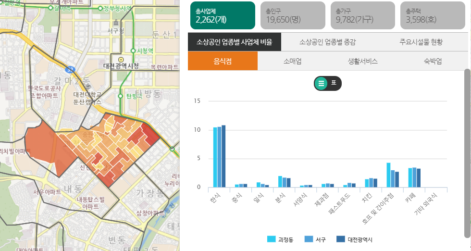Click the chart panel vertical scrollbar
This screenshot has width=471, height=251.
click(x=467, y=153)
